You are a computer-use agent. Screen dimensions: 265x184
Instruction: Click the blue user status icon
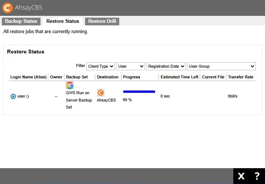click(x=13, y=96)
